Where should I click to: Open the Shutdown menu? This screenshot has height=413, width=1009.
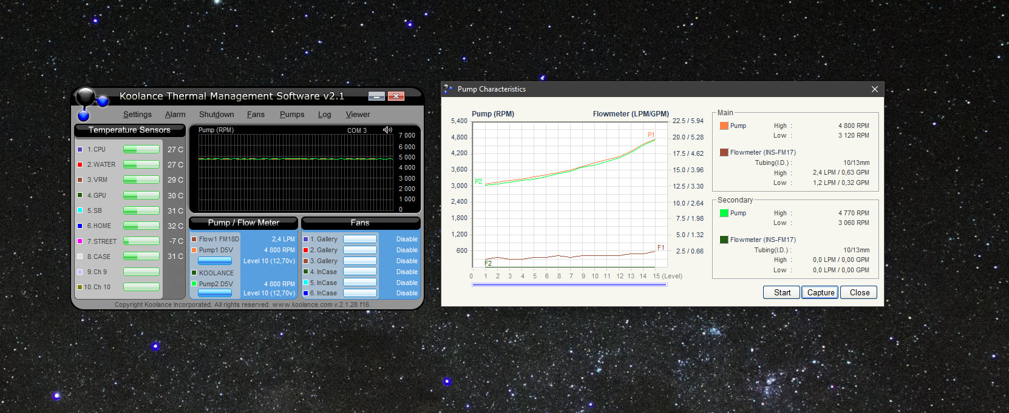click(216, 115)
